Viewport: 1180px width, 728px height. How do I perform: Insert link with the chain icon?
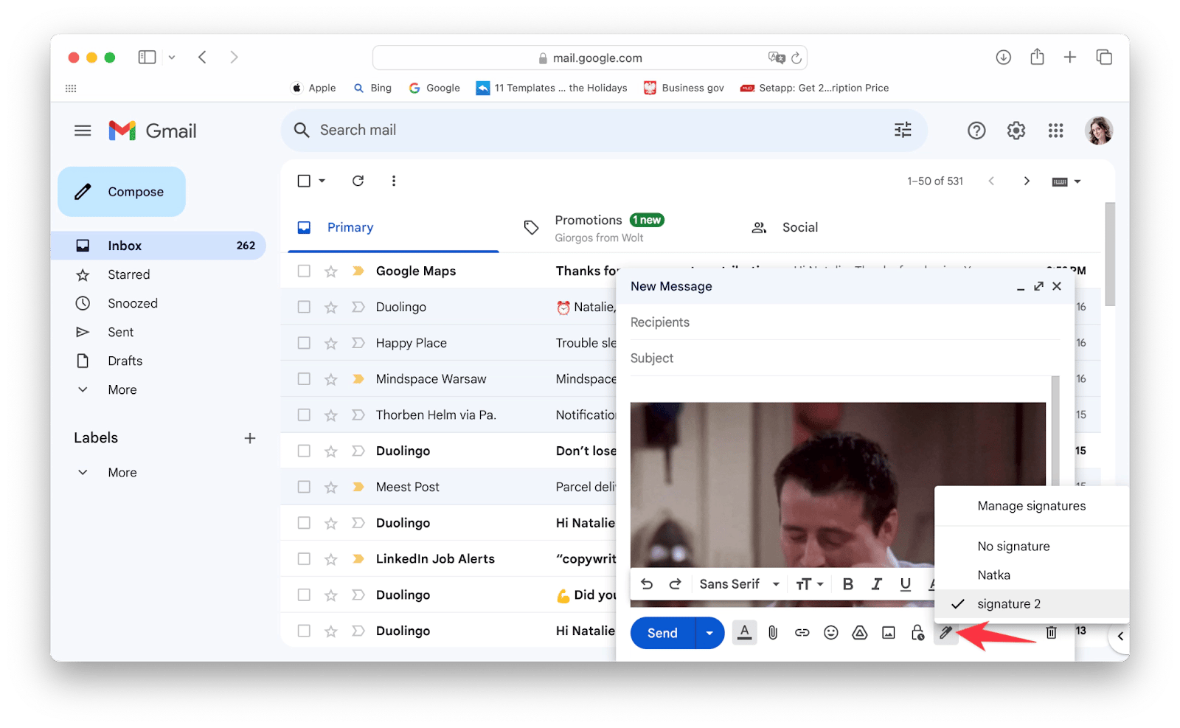(802, 633)
